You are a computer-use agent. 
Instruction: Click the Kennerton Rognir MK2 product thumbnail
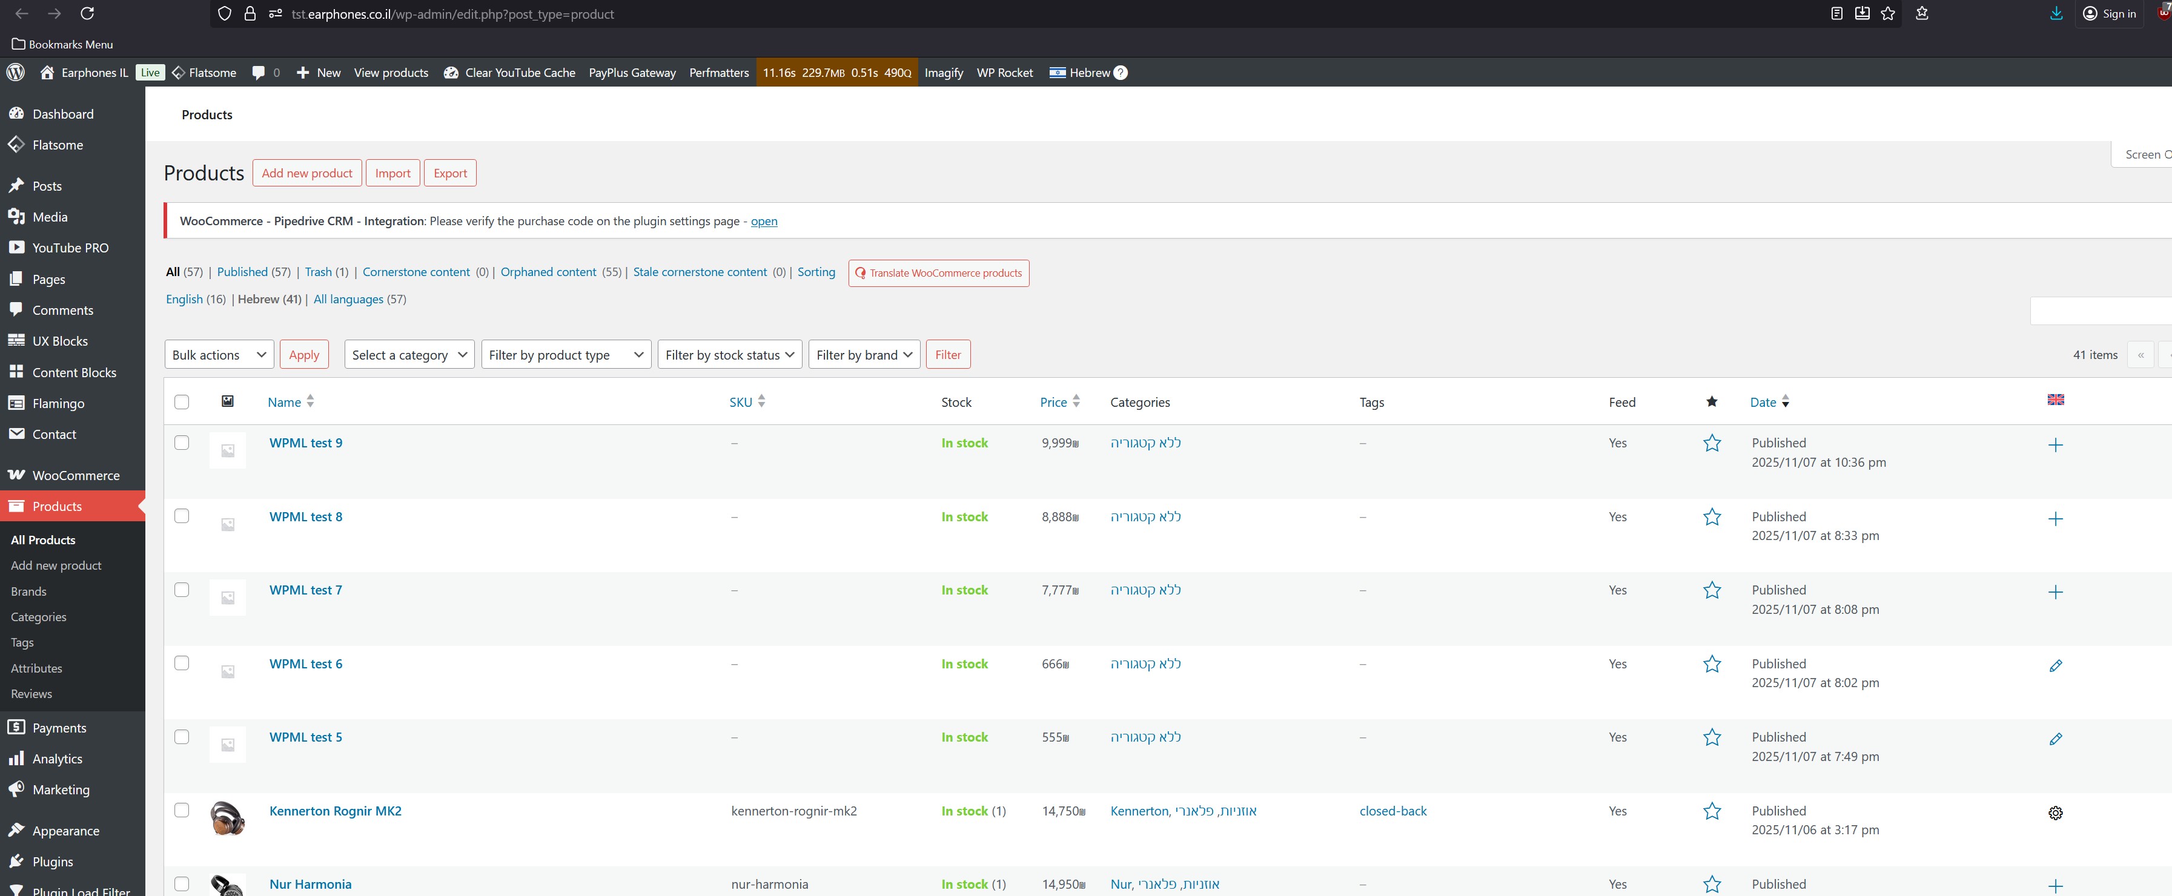[227, 818]
